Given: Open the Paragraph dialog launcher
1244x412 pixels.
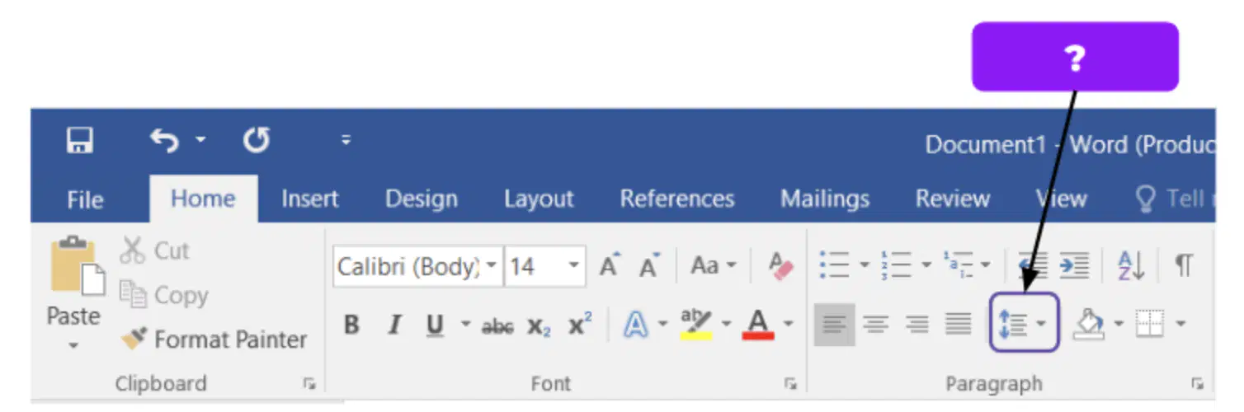Looking at the screenshot, I should click(1197, 384).
